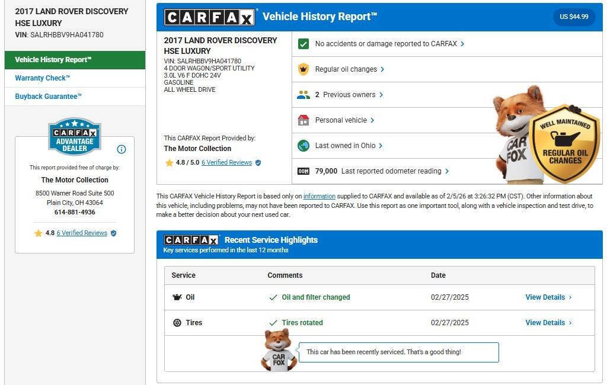The image size is (607, 385).
Task: Click the Ohio globe icon
Action: [303, 146]
